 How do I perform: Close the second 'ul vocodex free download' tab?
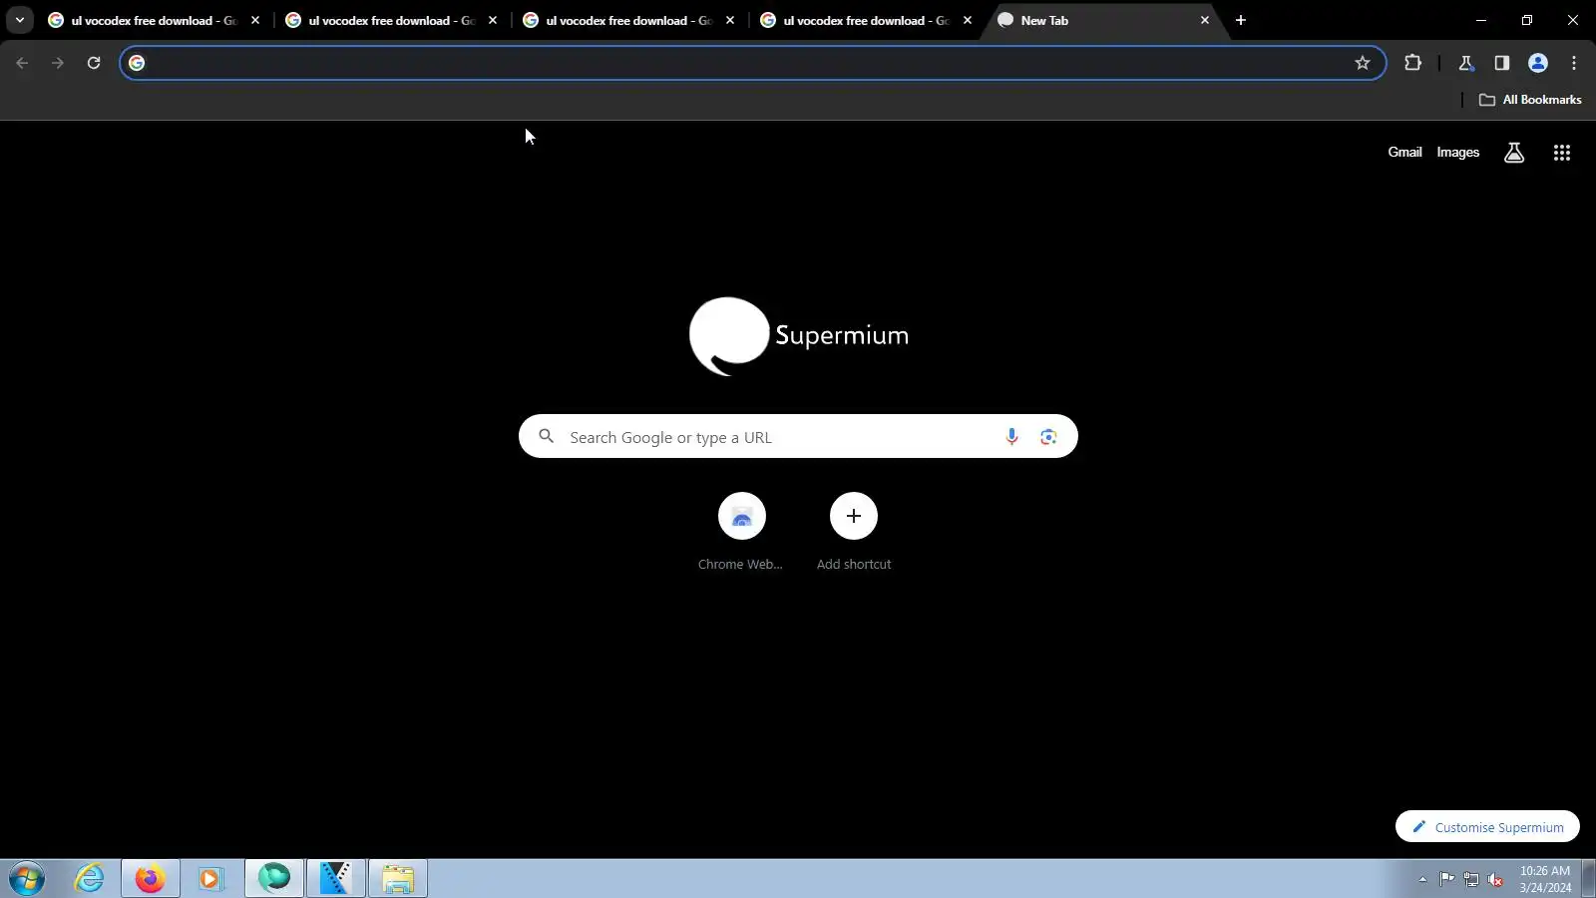point(493,20)
